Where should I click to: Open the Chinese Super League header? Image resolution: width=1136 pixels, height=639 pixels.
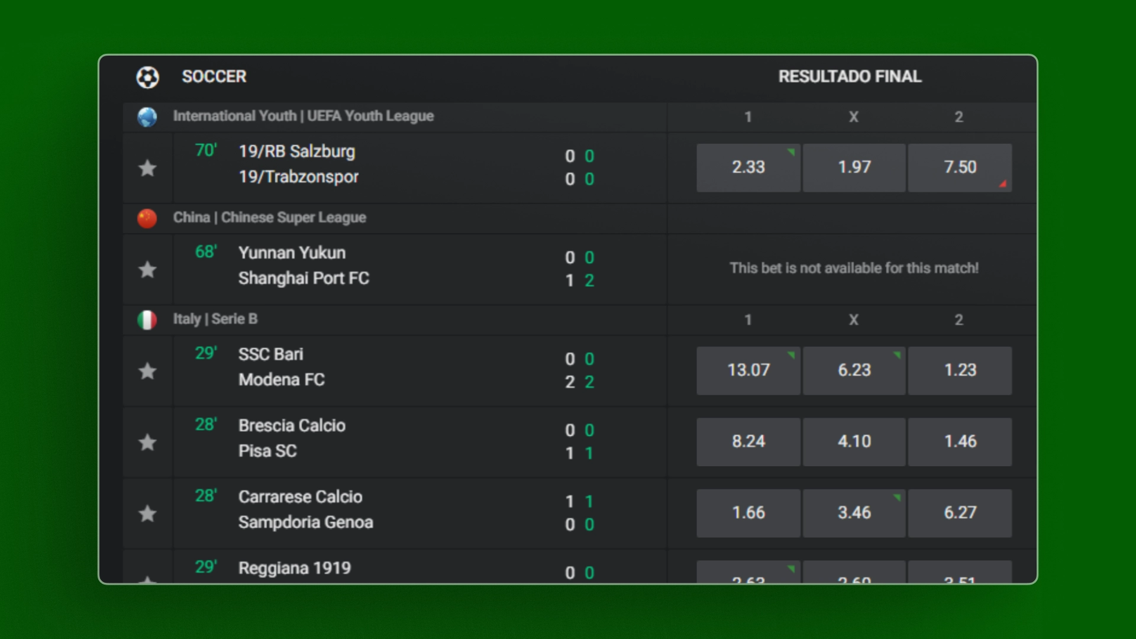tap(269, 218)
